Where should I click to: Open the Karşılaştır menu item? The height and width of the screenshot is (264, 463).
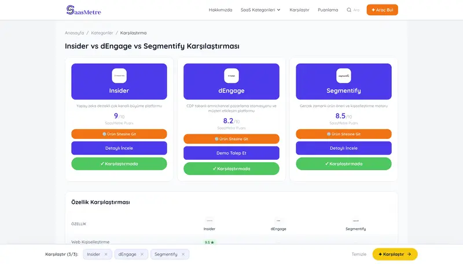click(299, 10)
